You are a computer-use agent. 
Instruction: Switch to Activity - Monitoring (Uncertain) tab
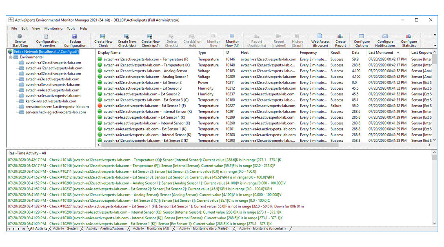coord(262,229)
